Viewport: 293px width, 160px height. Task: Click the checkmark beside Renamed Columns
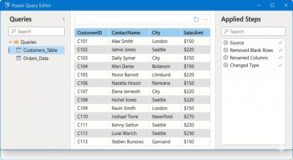(280, 58)
